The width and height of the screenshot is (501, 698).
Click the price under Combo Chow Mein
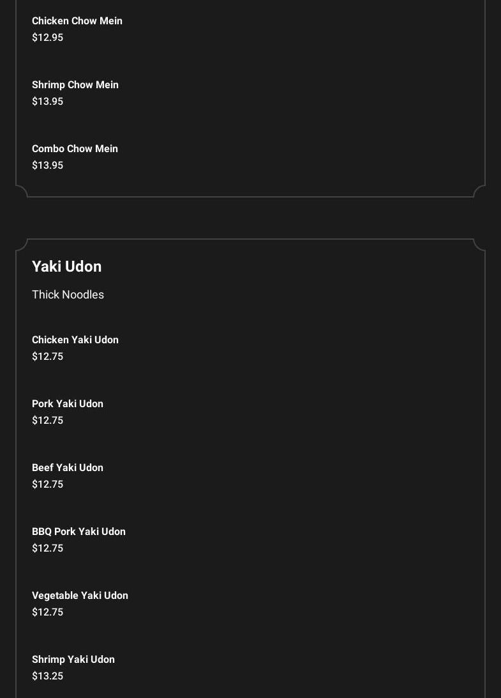point(48,166)
